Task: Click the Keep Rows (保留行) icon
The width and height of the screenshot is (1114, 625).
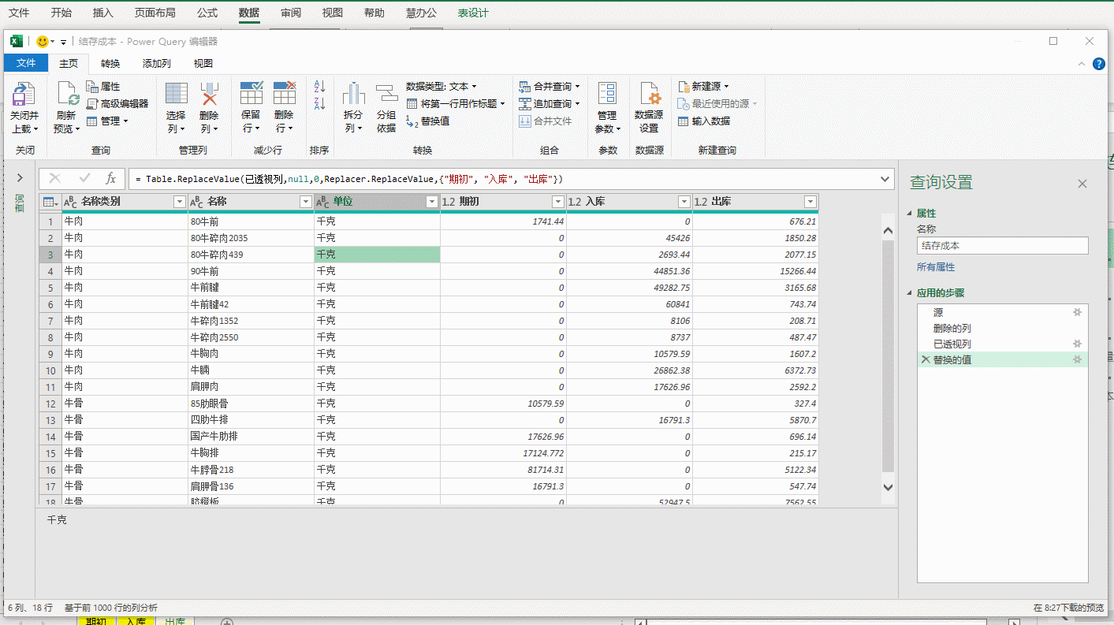Action: click(x=251, y=93)
